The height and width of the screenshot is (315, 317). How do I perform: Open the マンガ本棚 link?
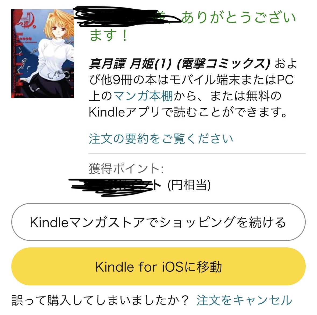click(143, 96)
